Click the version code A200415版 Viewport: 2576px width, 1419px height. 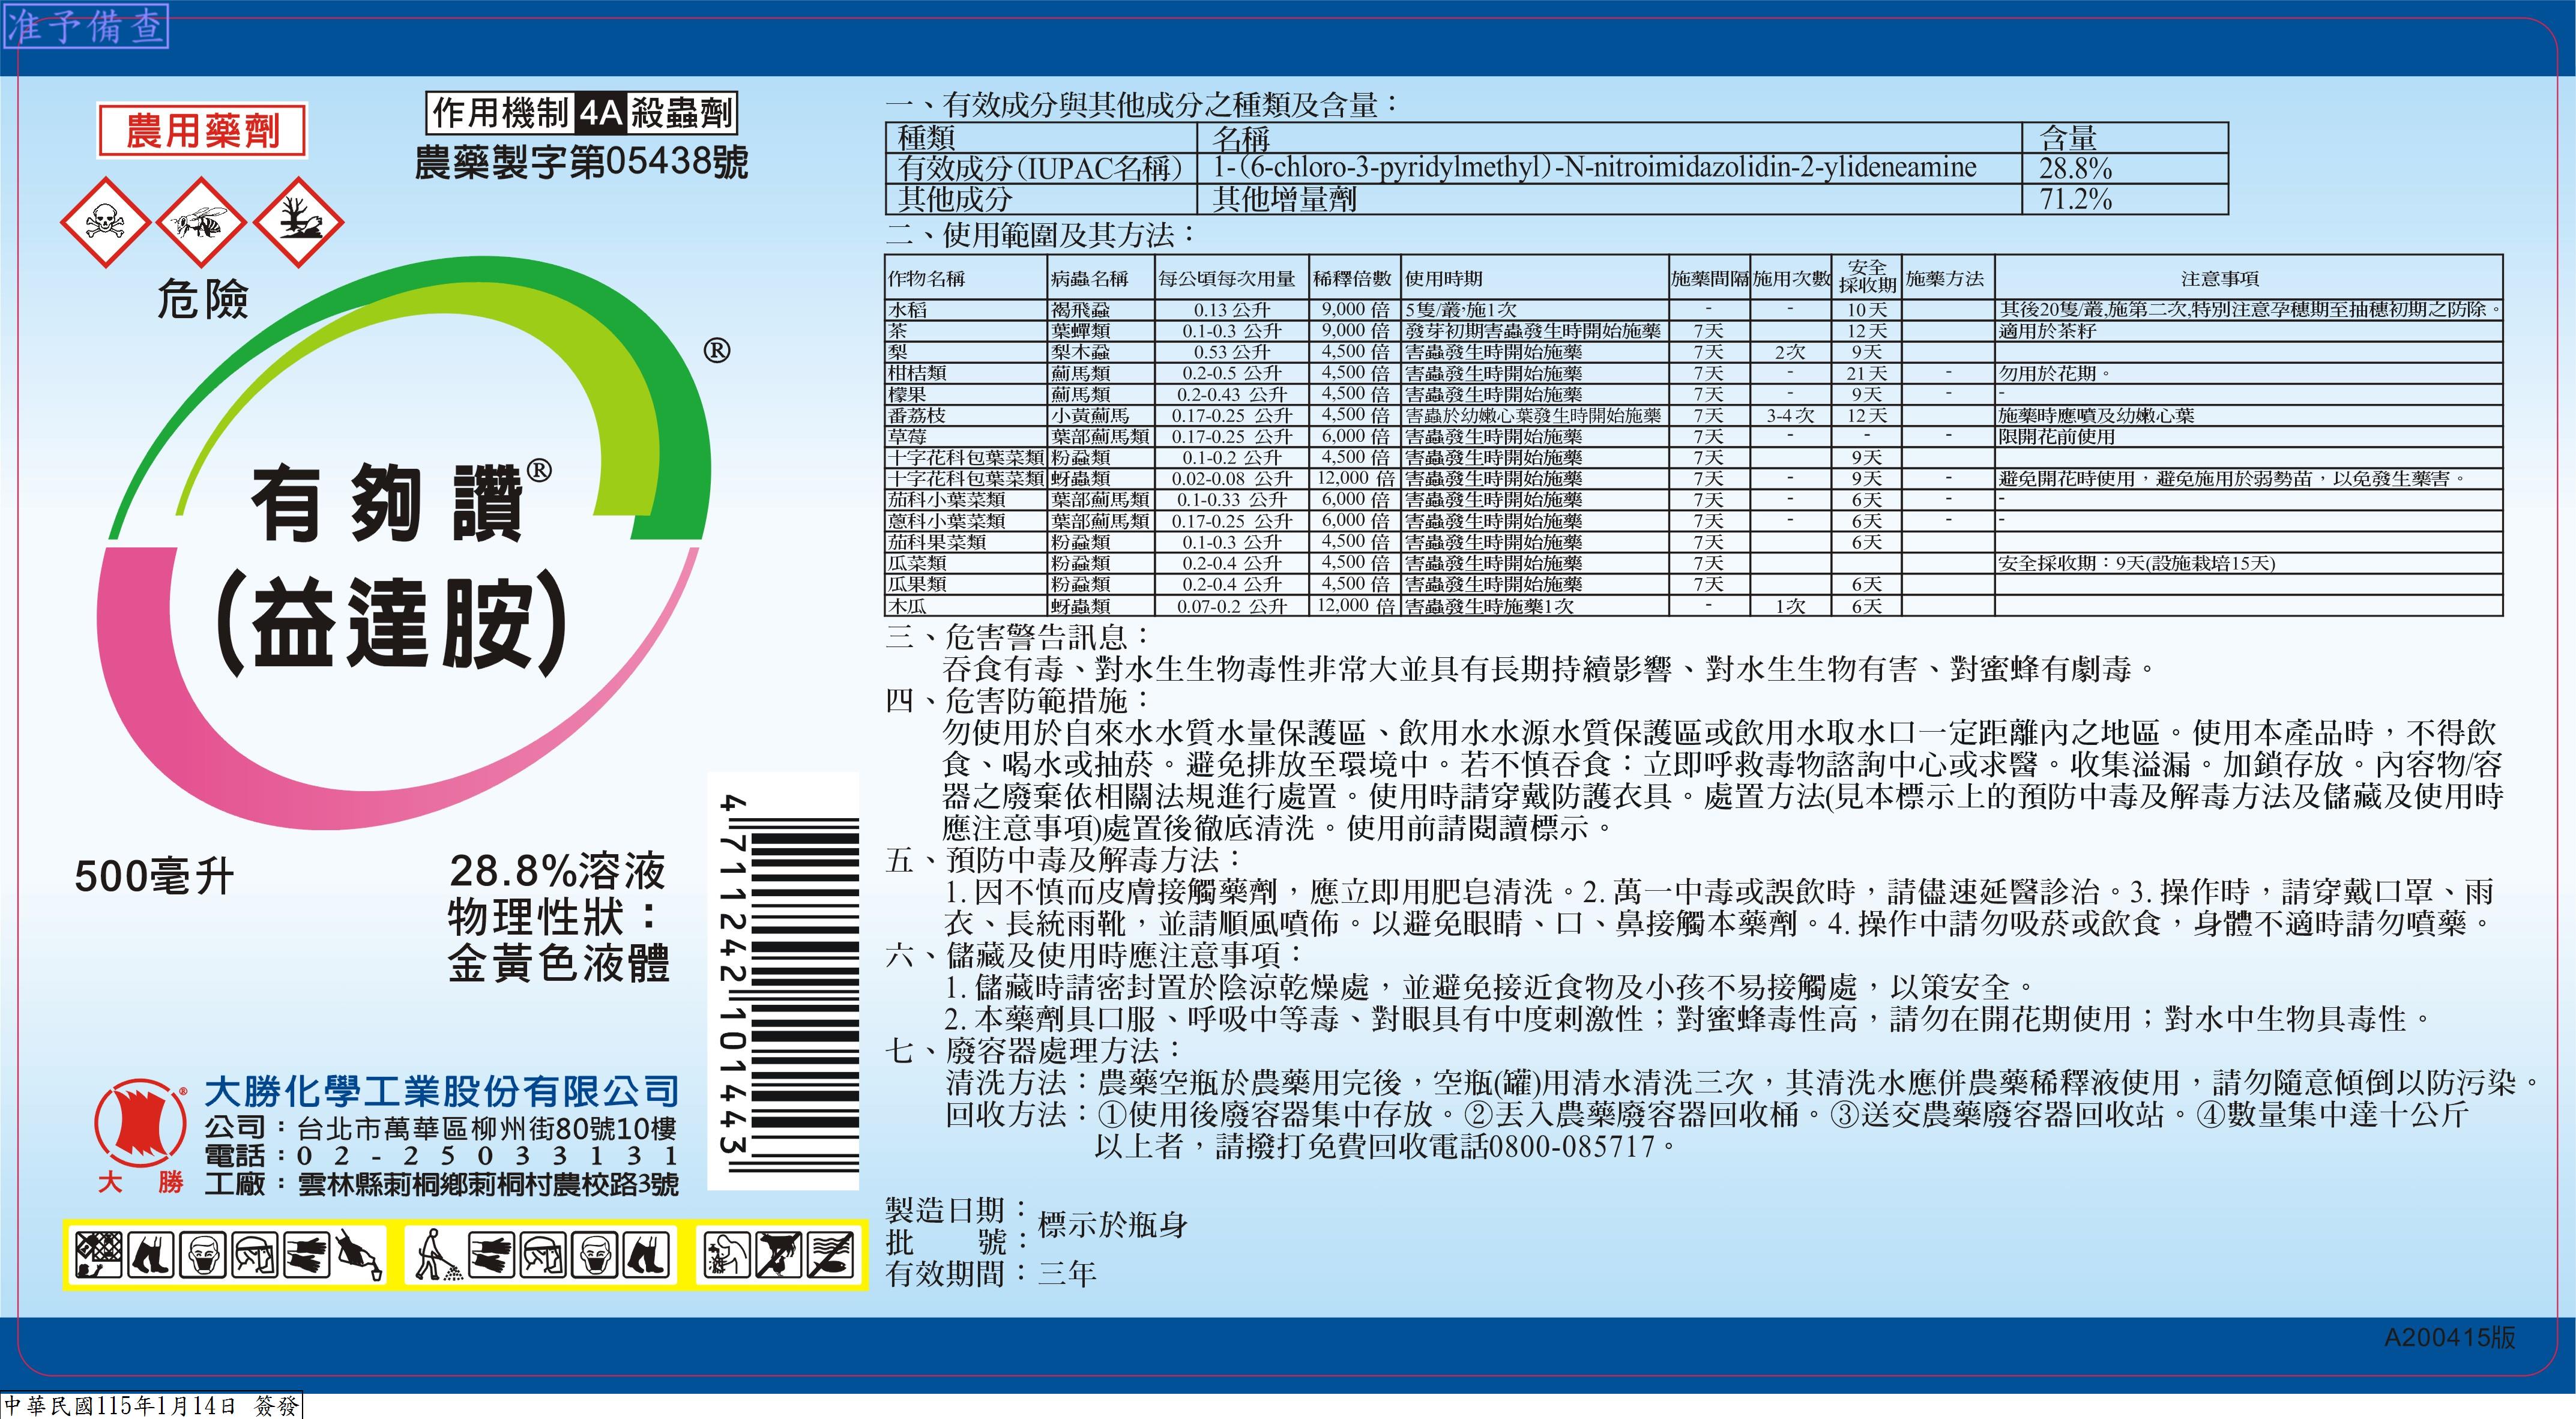[x=2449, y=1338]
